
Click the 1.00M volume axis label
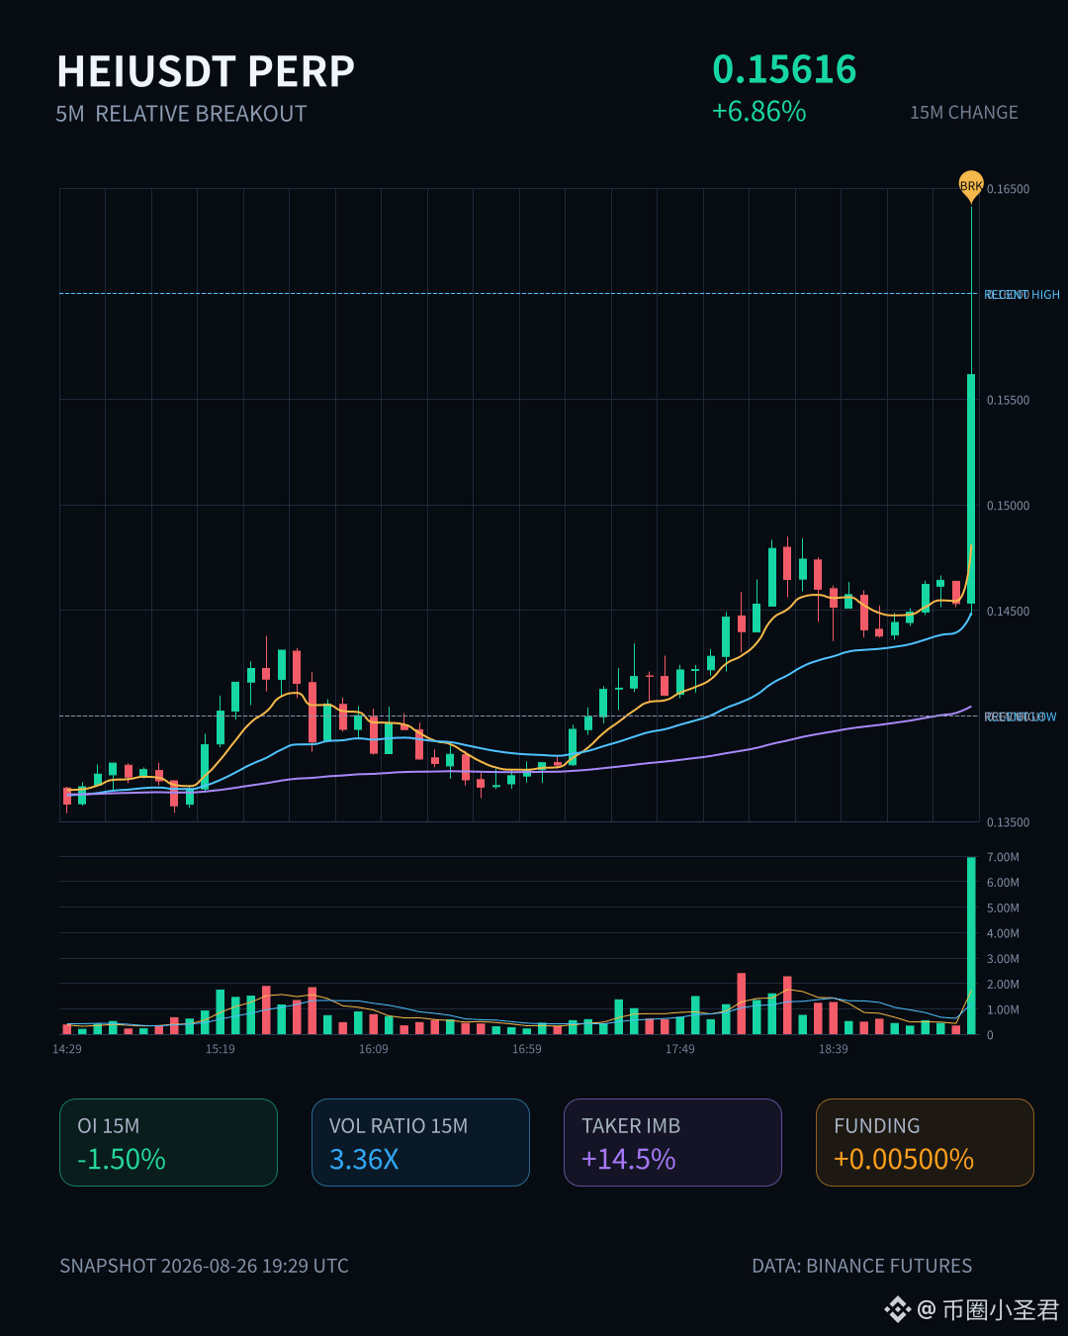click(x=1003, y=1009)
